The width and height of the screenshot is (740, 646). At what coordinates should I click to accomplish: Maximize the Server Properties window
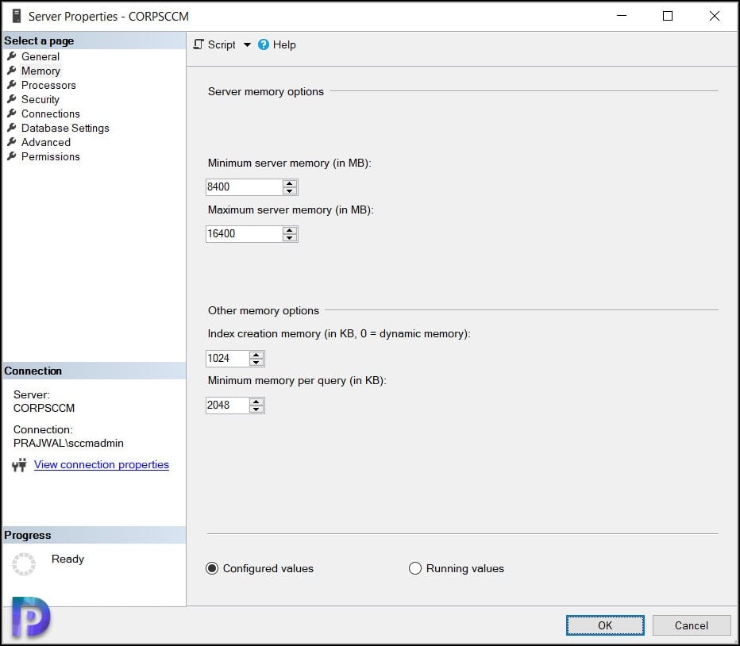(668, 16)
